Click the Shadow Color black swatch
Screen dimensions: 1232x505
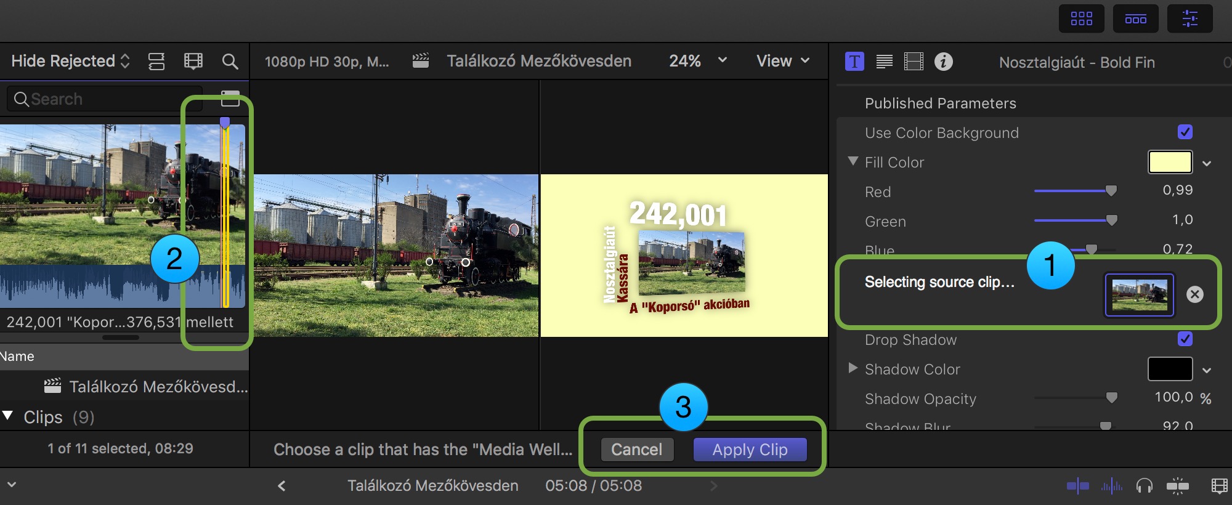(1170, 369)
